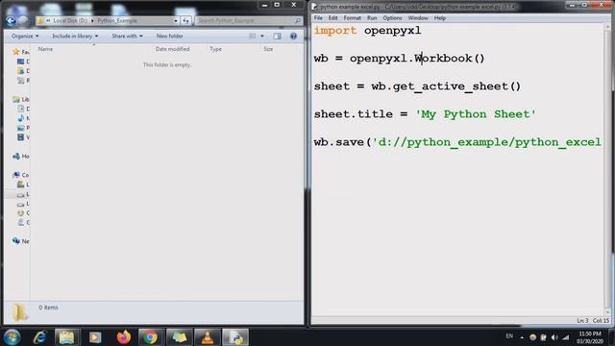Expand address bar history dropdown

[x=175, y=21]
